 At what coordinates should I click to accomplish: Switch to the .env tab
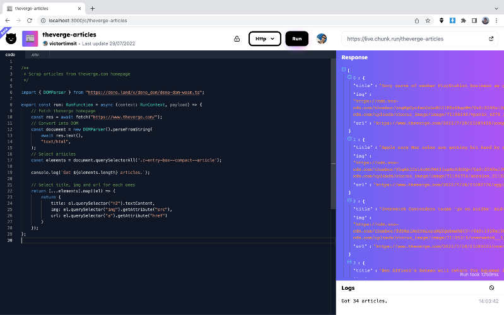35,55
